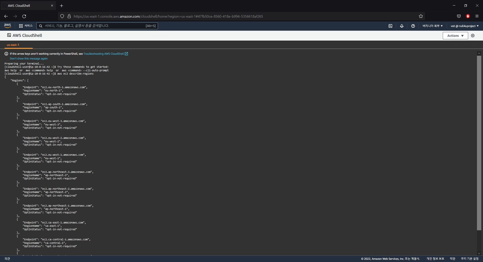Open the notifications bell
Screen dimensions: 483x262
pyautogui.click(x=402, y=26)
